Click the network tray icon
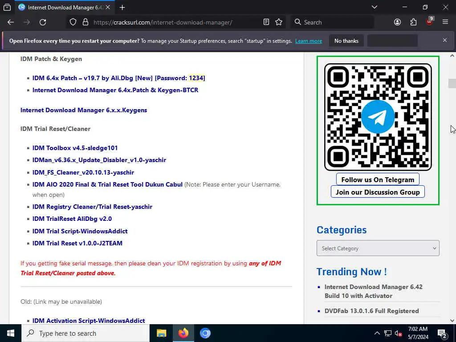Screen dimensions: 456x342 point(388,333)
